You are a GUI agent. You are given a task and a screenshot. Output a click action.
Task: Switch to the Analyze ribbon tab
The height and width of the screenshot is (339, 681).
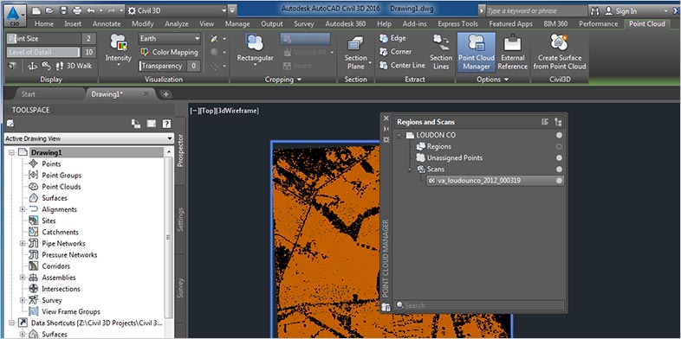coord(177,24)
